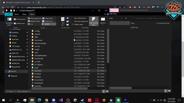Select Desktop in quick access sidebar

(15, 32)
